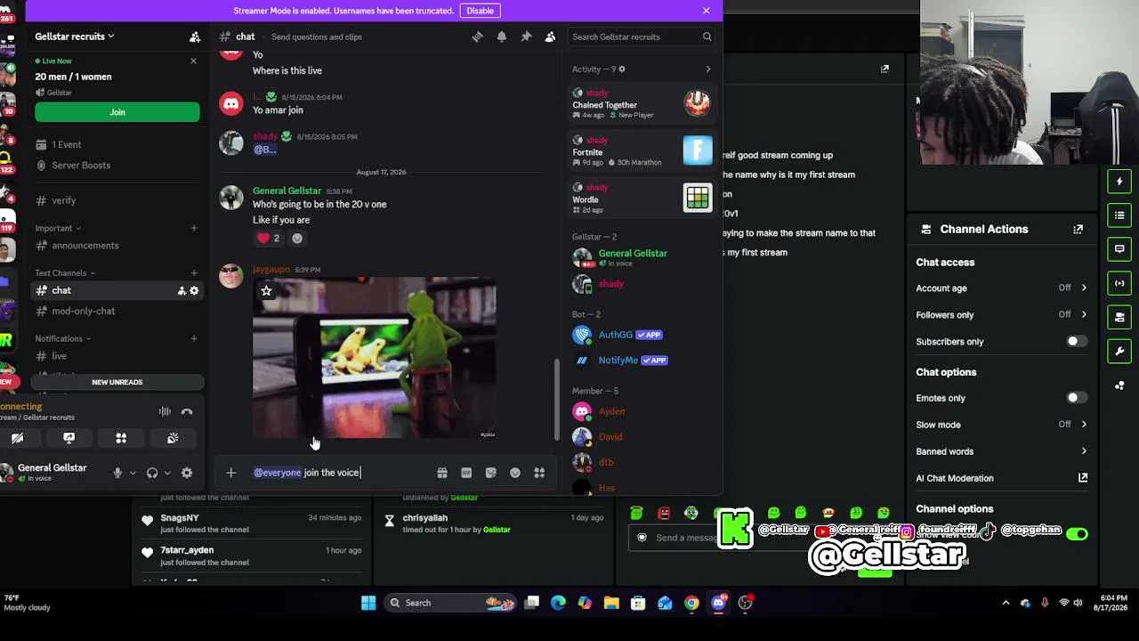Add a reaction to General Gellstar's message
The height and width of the screenshot is (641, 1139).
click(x=297, y=239)
